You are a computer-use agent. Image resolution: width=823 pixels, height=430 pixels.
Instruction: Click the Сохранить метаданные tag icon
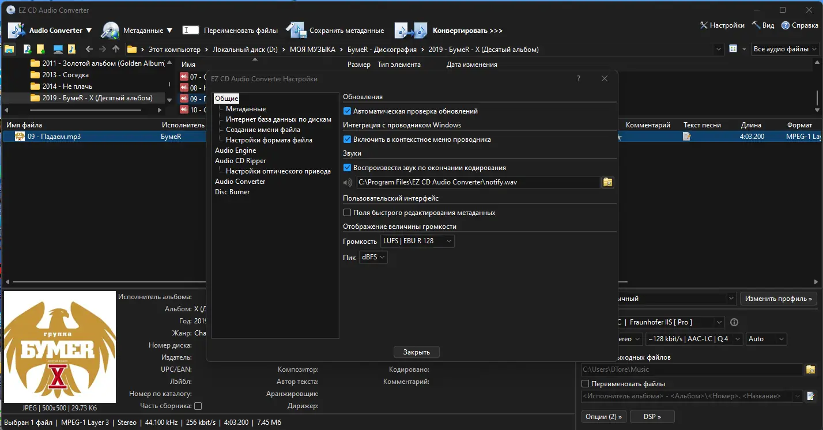[295, 31]
